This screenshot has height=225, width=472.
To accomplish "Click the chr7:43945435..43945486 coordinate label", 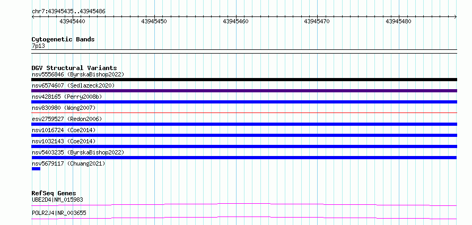I will click(x=68, y=12).
